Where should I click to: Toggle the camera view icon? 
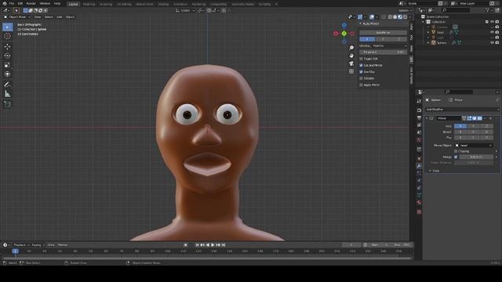(351, 63)
